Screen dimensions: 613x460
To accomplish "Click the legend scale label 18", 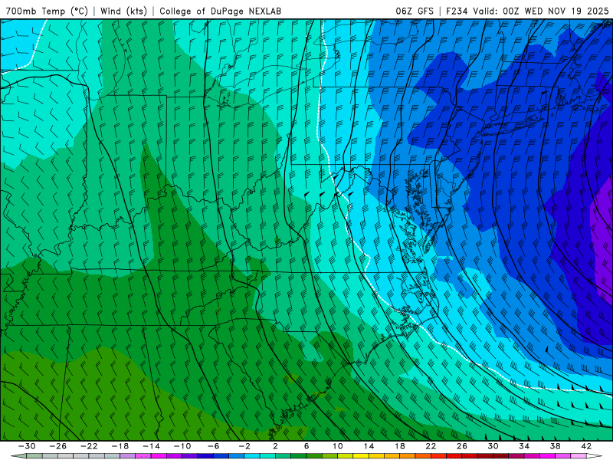I will point(399,446).
